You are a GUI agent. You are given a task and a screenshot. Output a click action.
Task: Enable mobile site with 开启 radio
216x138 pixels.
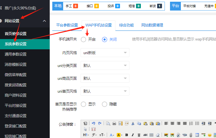pyautogui.click(x=83, y=39)
